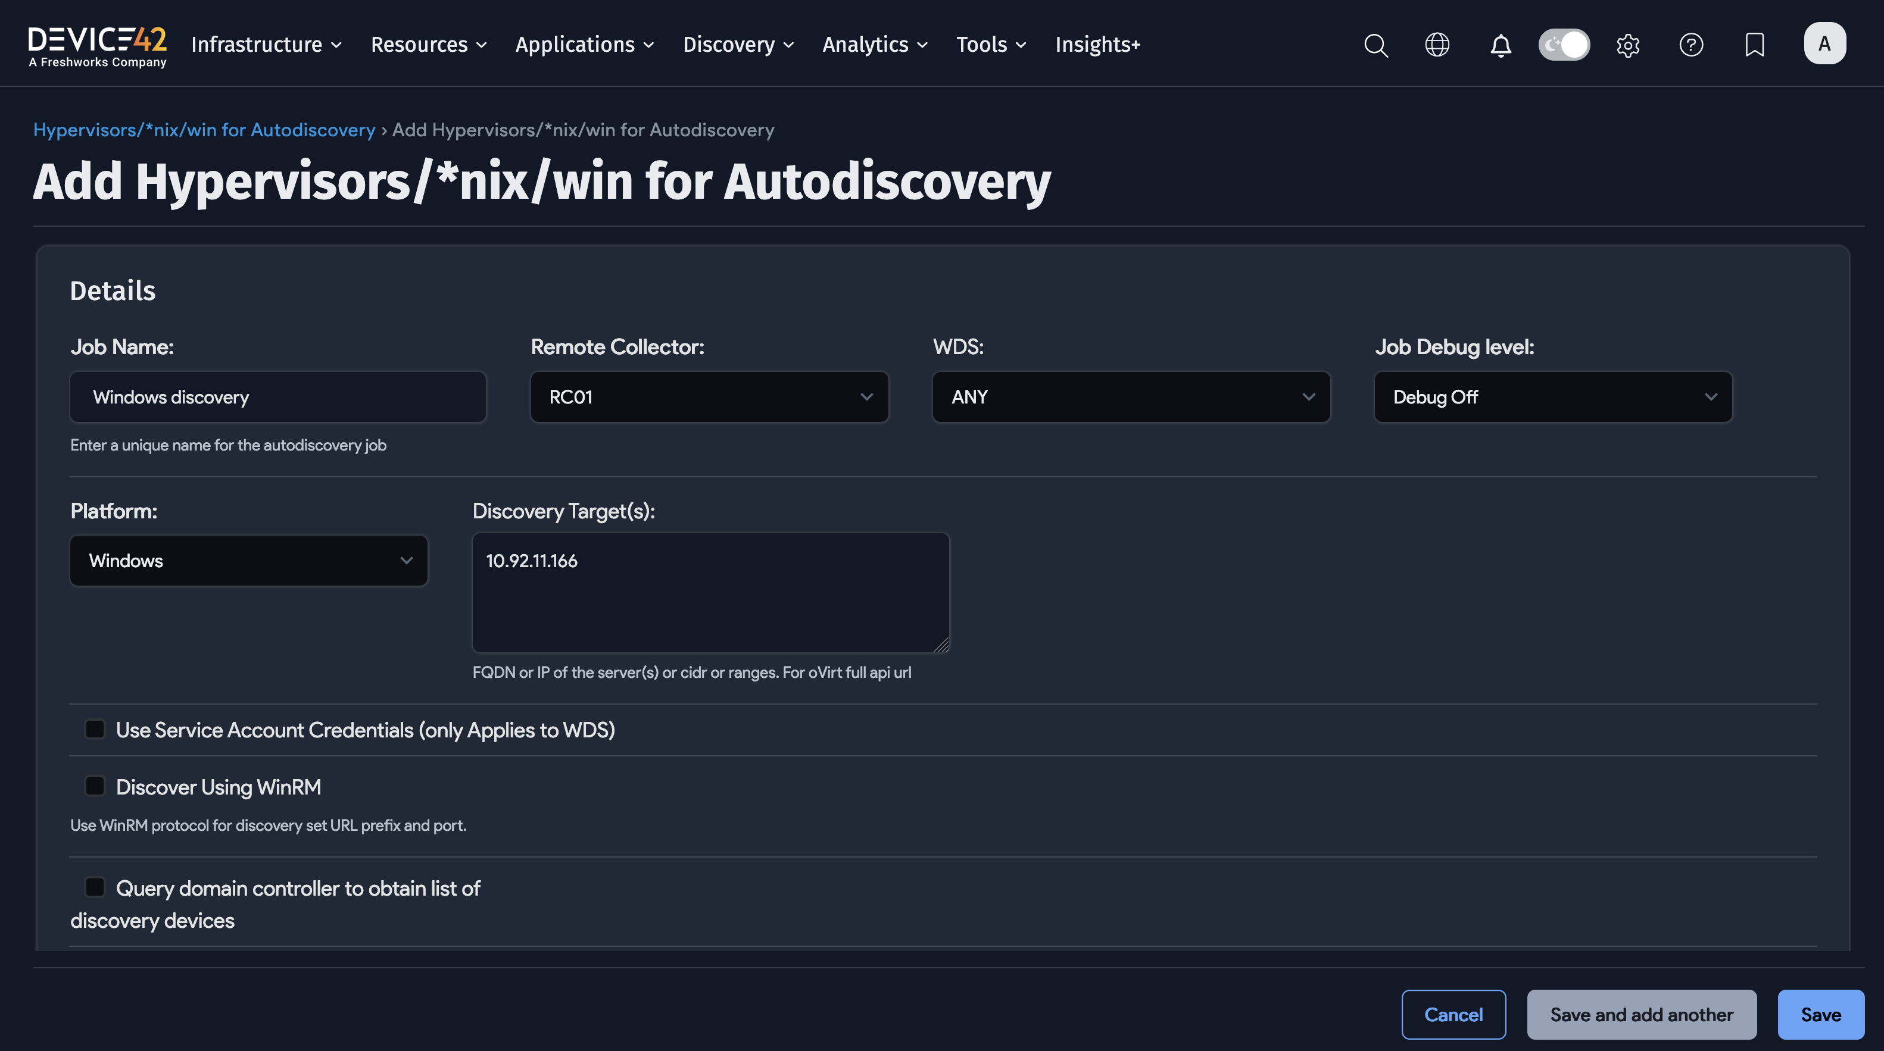1884x1051 pixels.
Task: Open the search icon
Action: click(x=1375, y=45)
